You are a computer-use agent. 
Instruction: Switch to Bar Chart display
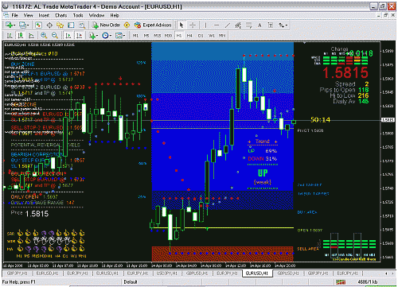coord(10,35)
